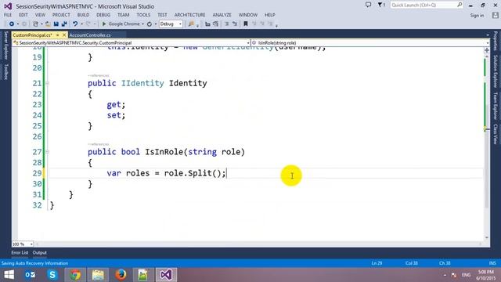The height and width of the screenshot is (282, 501).
Task: Comment out the selected lines via toolbar icon
Action: click(227, 24)
